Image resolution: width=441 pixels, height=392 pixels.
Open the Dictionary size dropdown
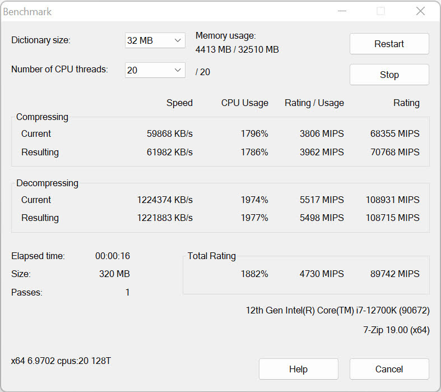coord(155,40)
